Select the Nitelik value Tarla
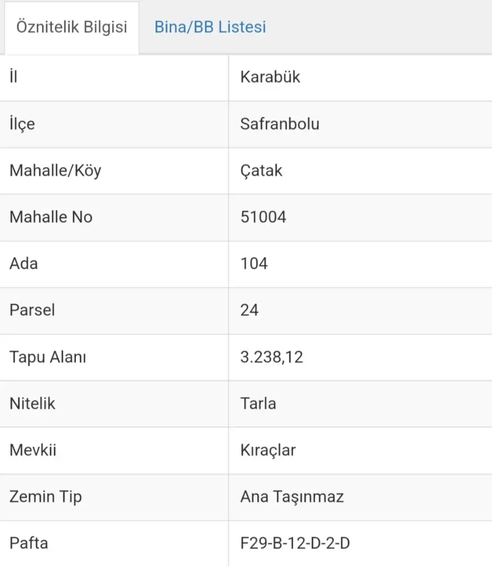This screenshot has width=492, height=566. (258, 404)
